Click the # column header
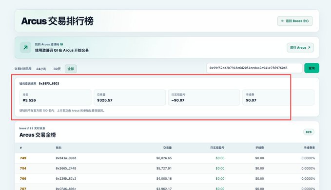 [x=20, y=148]
